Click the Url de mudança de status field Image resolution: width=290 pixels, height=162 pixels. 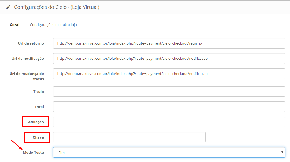[169, 74]
